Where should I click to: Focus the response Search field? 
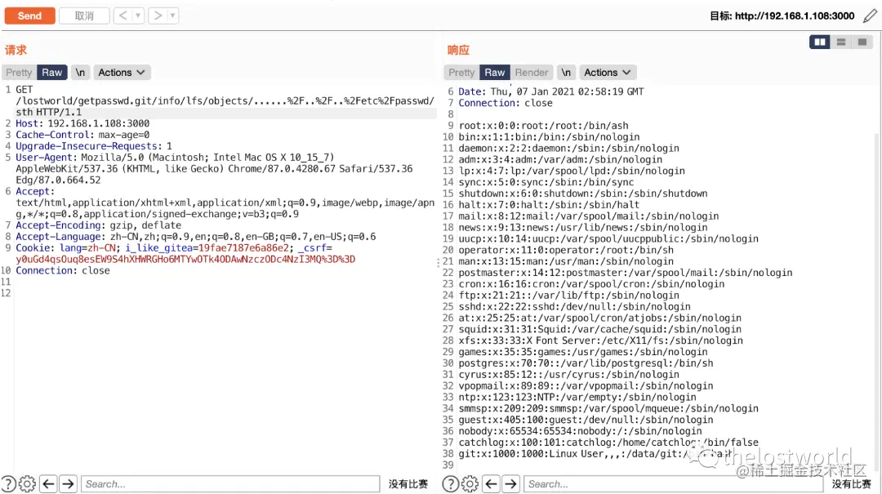tap(673, 484)
